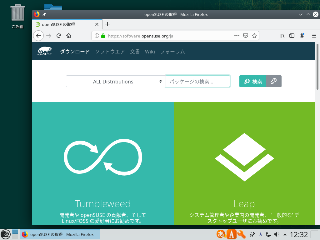Bookmark this page with the star icon
The height and width of the screenshot is (240, 320).
point(254,36)
